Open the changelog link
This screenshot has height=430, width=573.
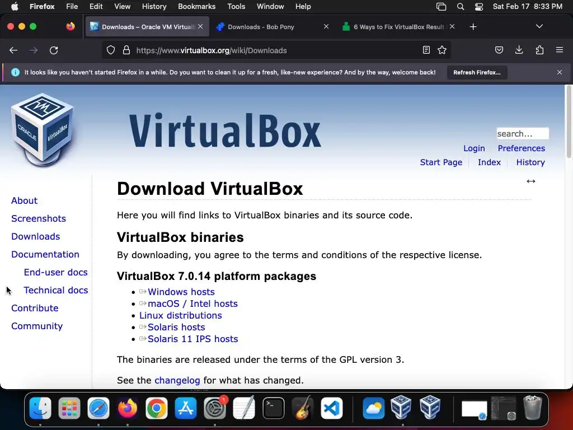(177, 380)
